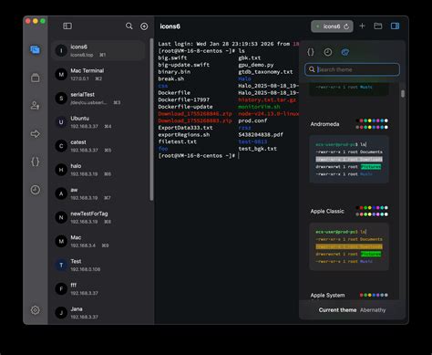The image size is (432, 355).
Task: Click the host list scrollbar
Action: pos(151,120)
